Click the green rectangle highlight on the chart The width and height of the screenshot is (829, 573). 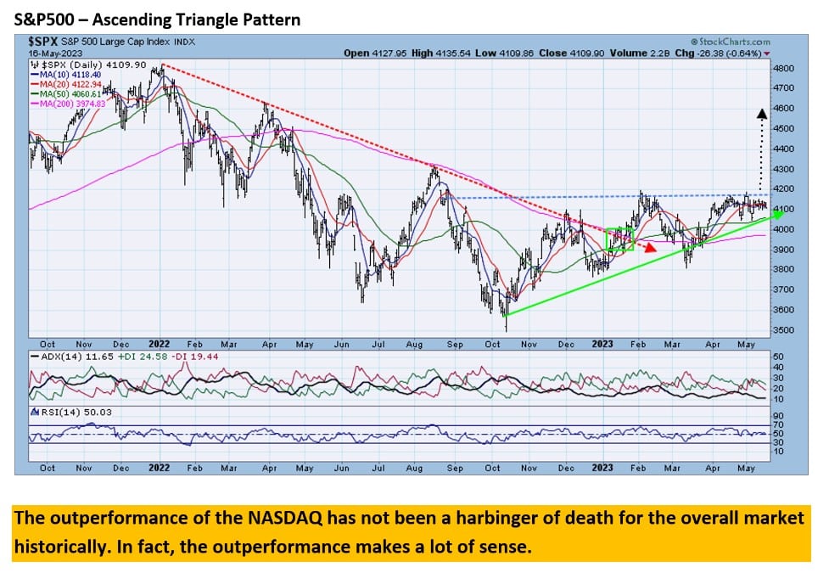point(620,239)
